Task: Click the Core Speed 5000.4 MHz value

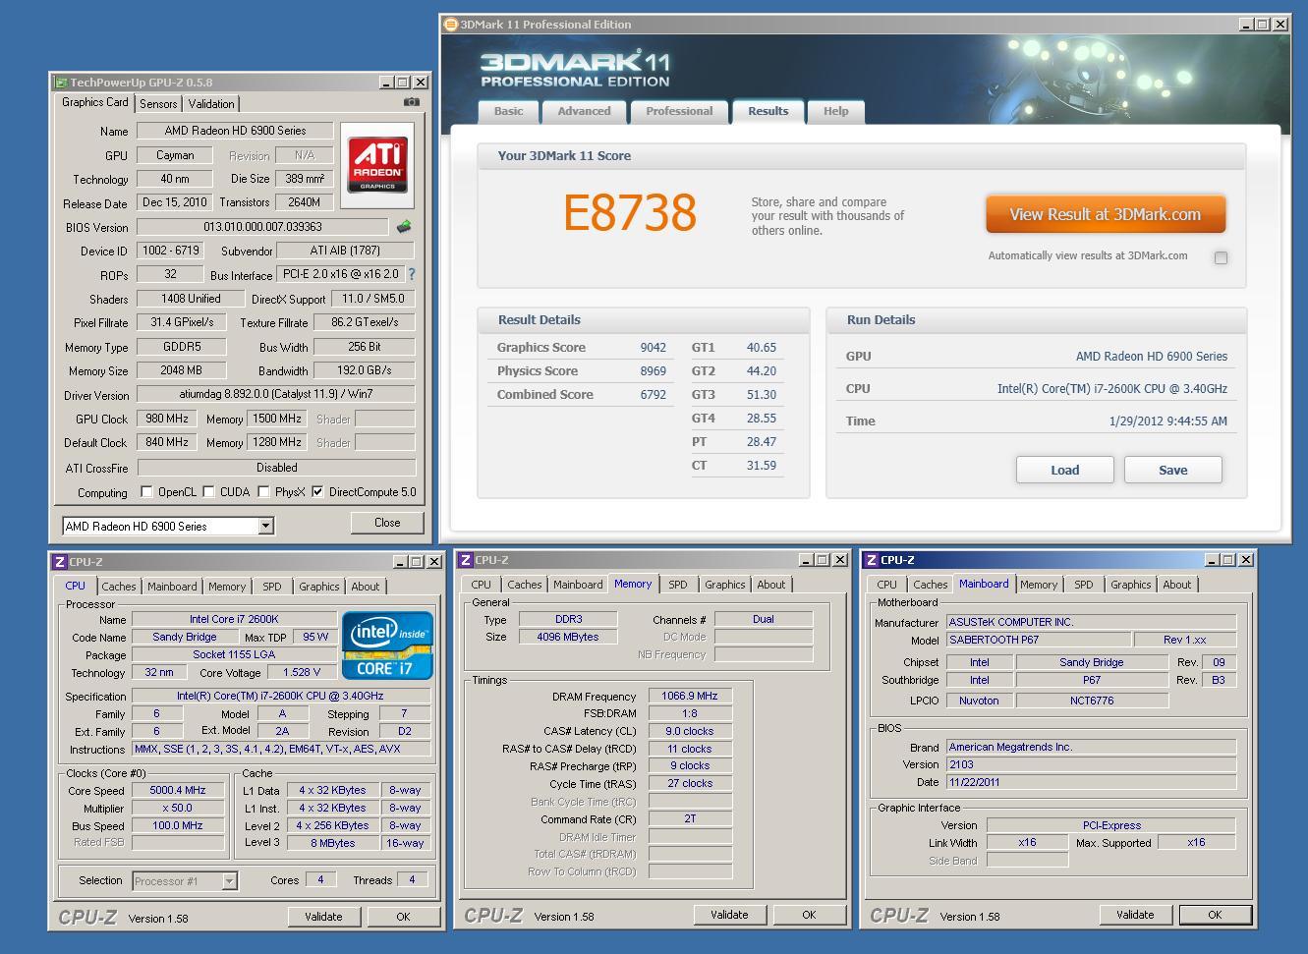Action: click(x=178, y=790)
